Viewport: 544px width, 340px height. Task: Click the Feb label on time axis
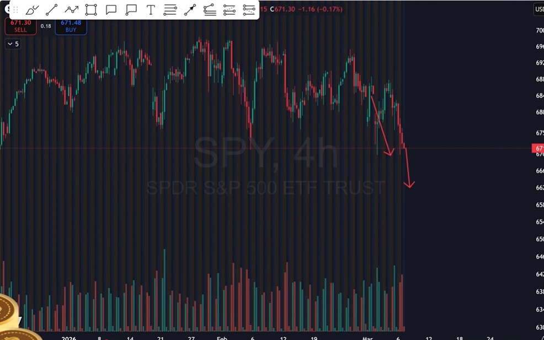pos(222,336)
